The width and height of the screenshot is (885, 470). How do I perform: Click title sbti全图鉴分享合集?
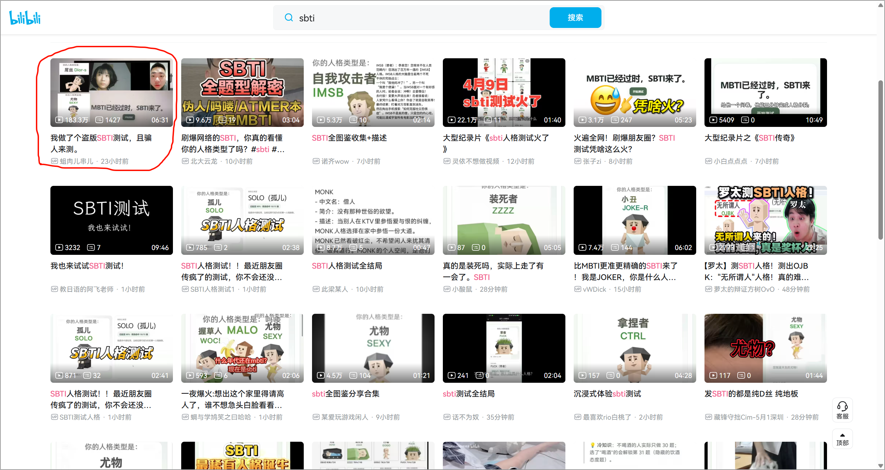[x=346, y=394]
